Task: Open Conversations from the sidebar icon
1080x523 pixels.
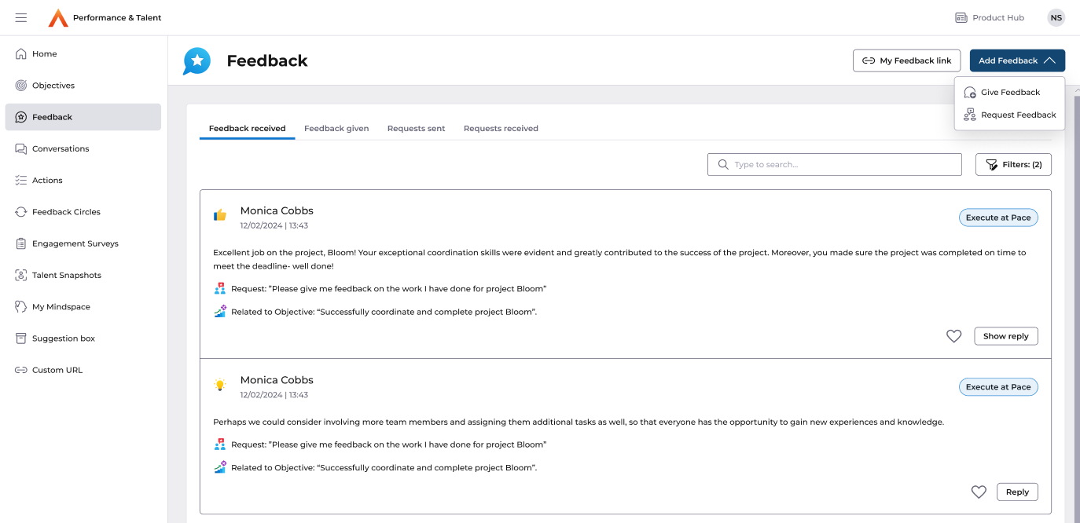Action: click(x=21, y=148)
